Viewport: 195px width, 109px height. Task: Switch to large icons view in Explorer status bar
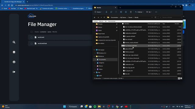coord(181,78)
